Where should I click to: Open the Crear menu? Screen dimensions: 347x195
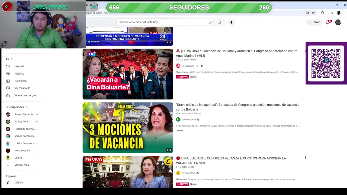pos(314,22)
